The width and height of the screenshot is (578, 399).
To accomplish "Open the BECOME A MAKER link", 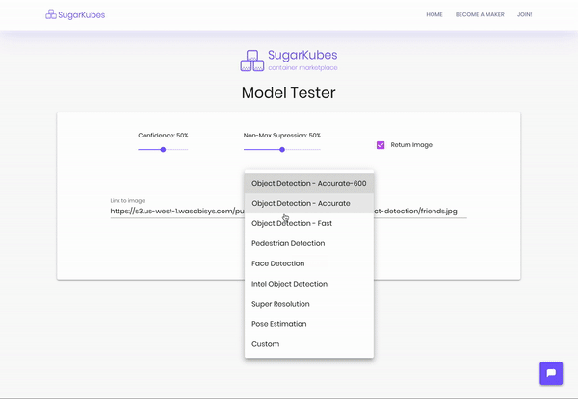I will [x=480, y=14].
